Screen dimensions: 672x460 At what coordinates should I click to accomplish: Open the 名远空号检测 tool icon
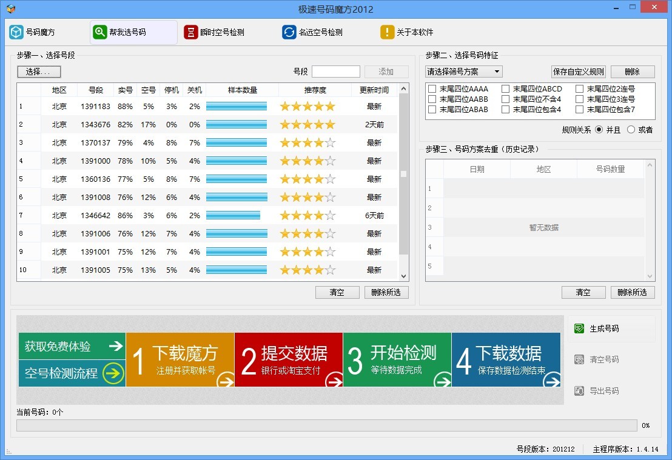click(290, 31)
